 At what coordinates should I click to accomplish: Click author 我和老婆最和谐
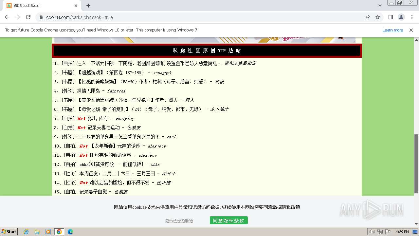(x=240, y=63)
